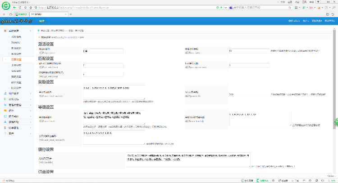Click the download arrow in the status bar

point(293,181)
